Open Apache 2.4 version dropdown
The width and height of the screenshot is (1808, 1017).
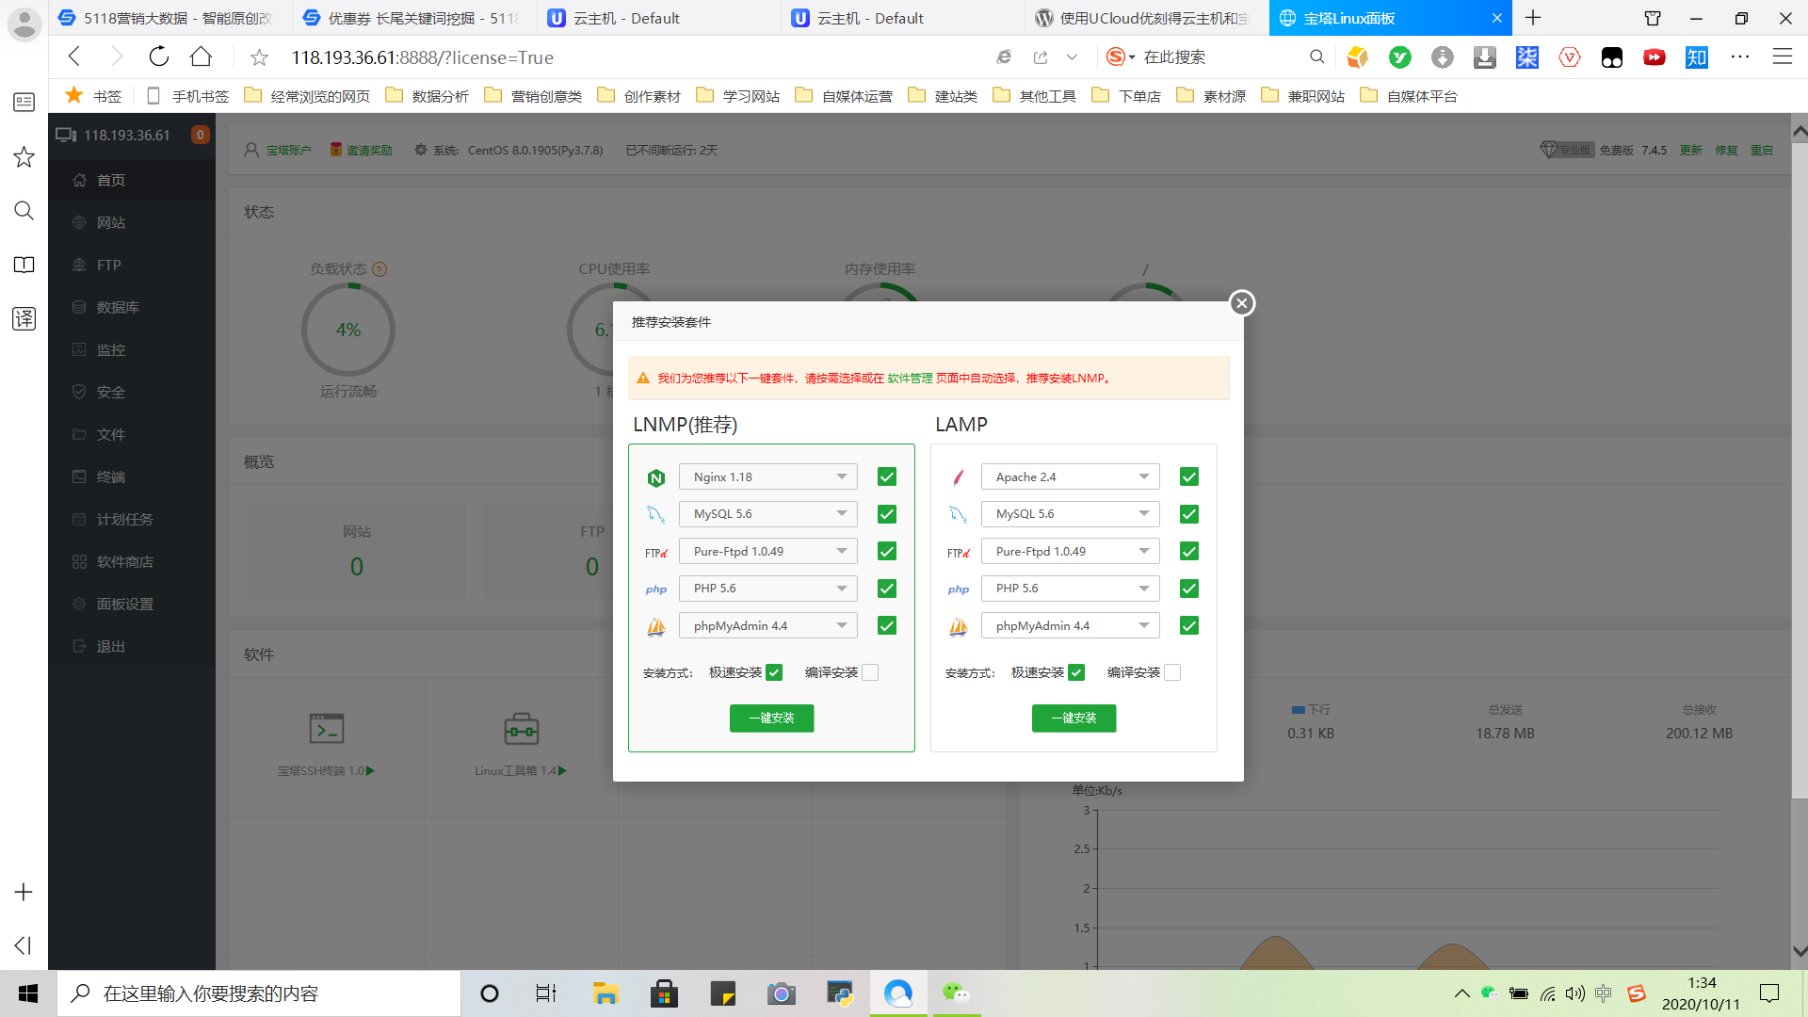(x=1071, y=476)
